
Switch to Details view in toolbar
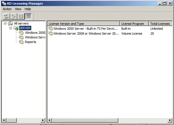[x=28, y=16]
